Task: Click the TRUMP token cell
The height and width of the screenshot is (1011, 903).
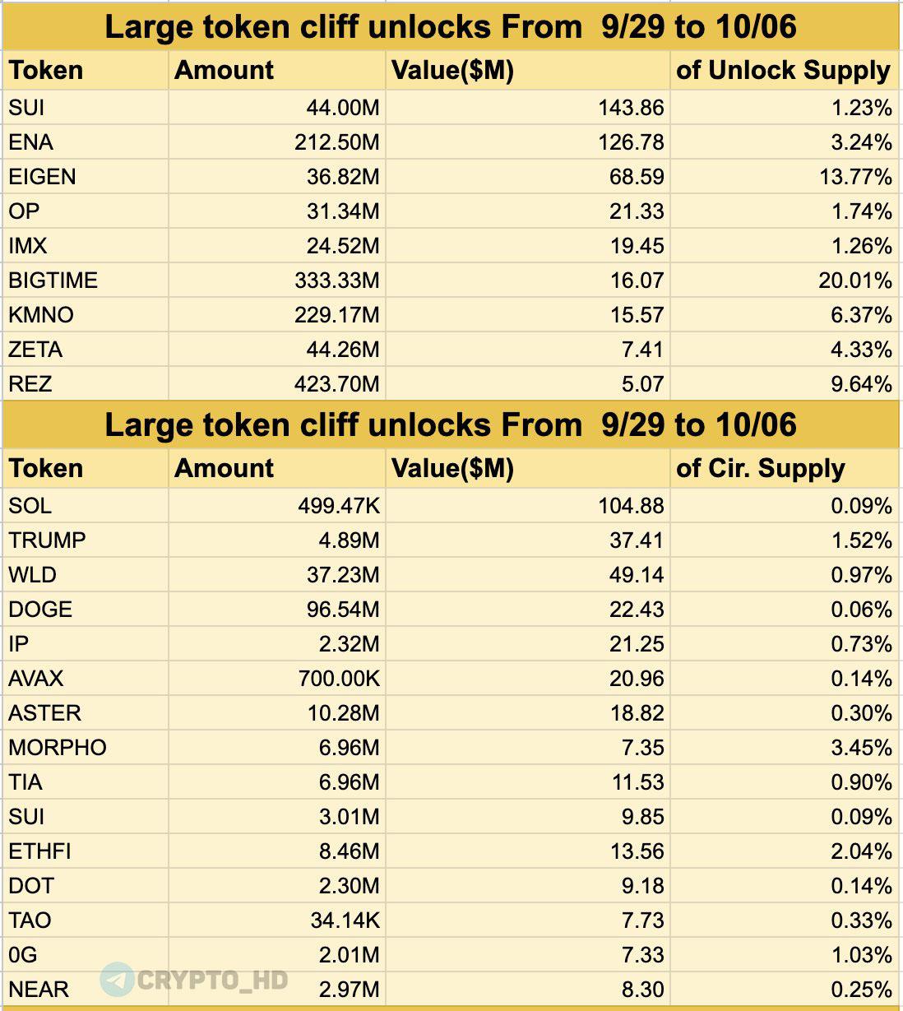Action: (48, 540)
